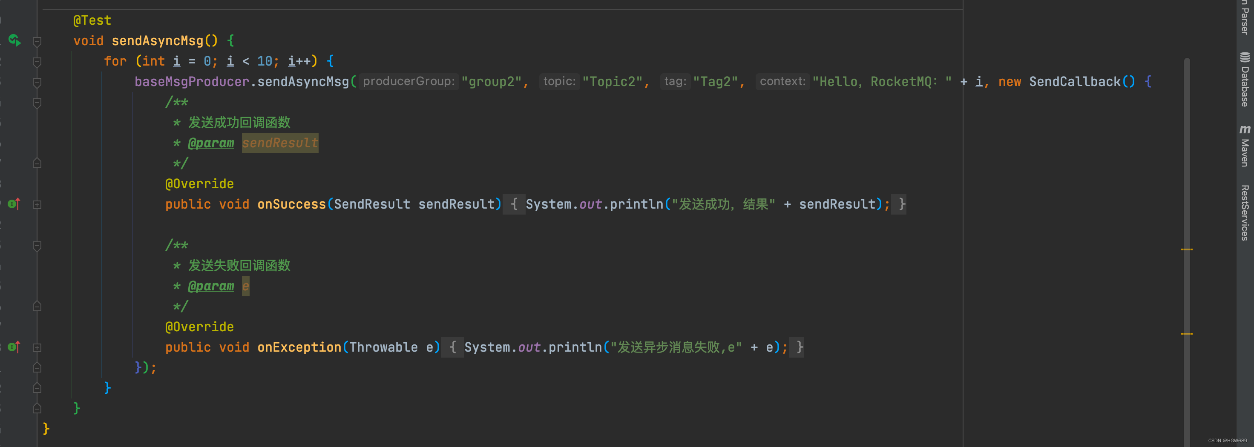
Task: Click the comment 发送成功回调函数
Action: (x=239, y=123)
